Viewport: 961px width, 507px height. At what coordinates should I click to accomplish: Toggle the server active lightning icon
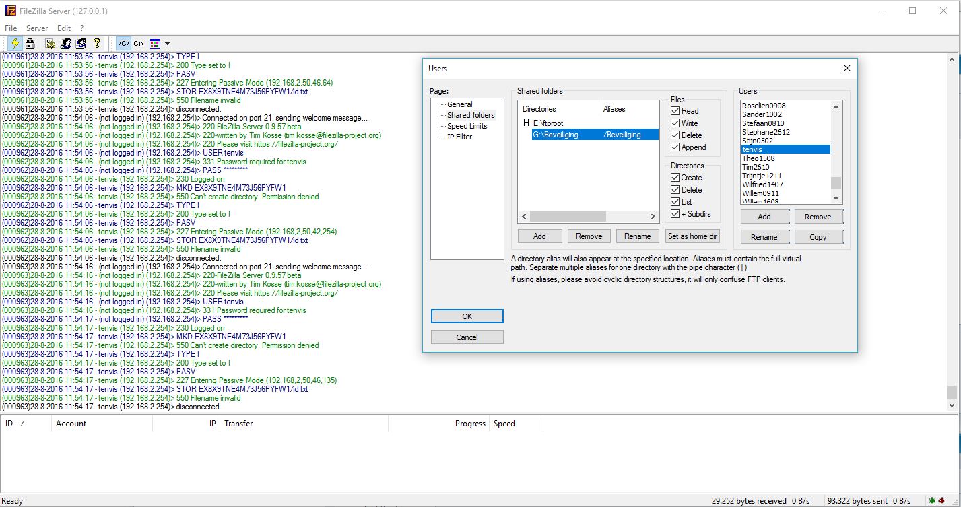coord(15,43)
